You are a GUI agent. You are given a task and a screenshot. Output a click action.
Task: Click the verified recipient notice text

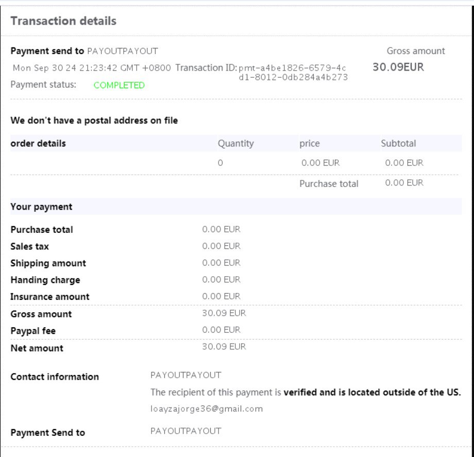tap(305, 392)
